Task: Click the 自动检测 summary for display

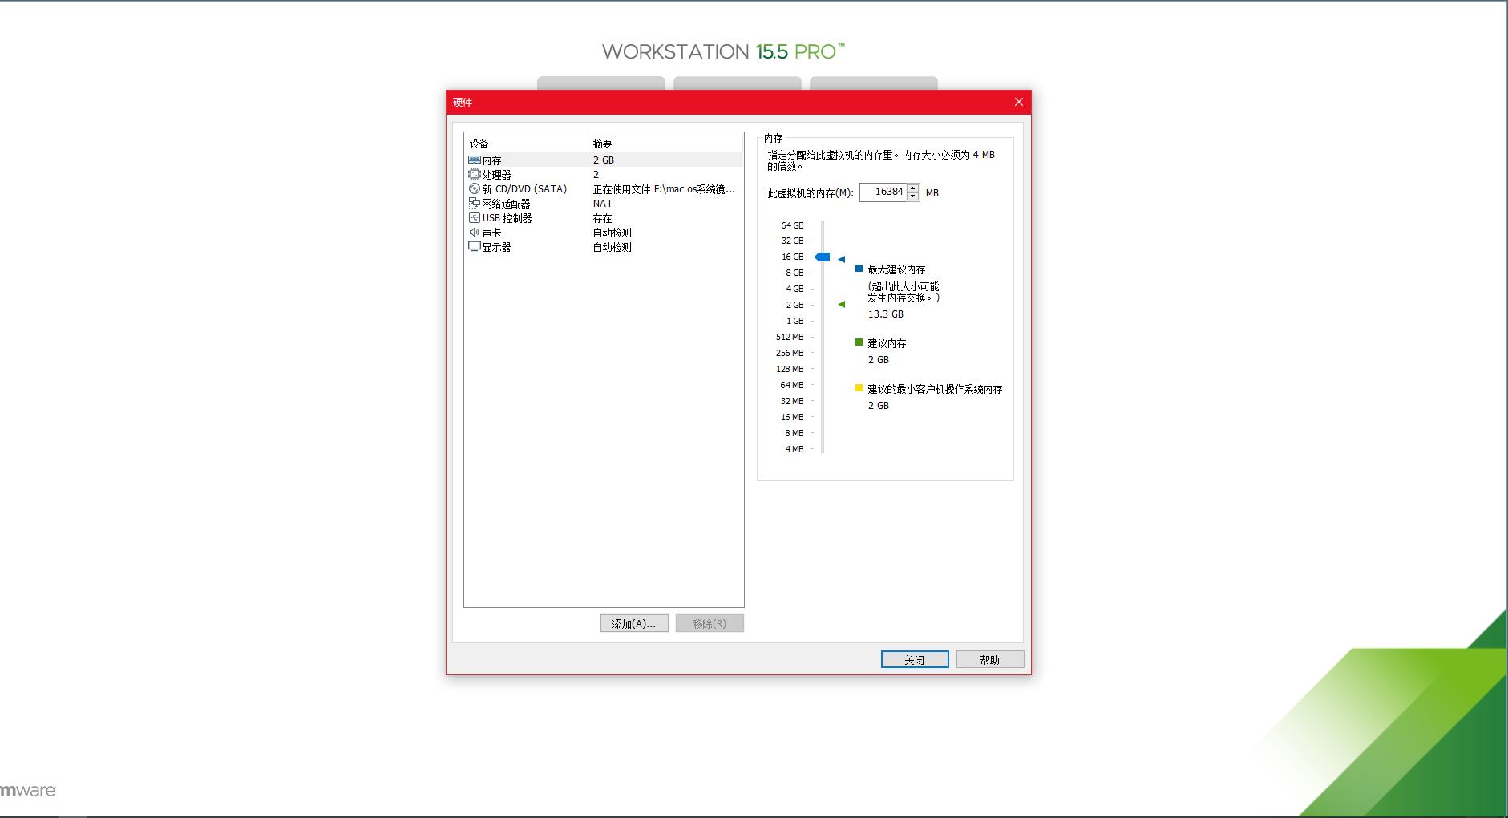Action: pyautogui.click(x=612, y=247)
